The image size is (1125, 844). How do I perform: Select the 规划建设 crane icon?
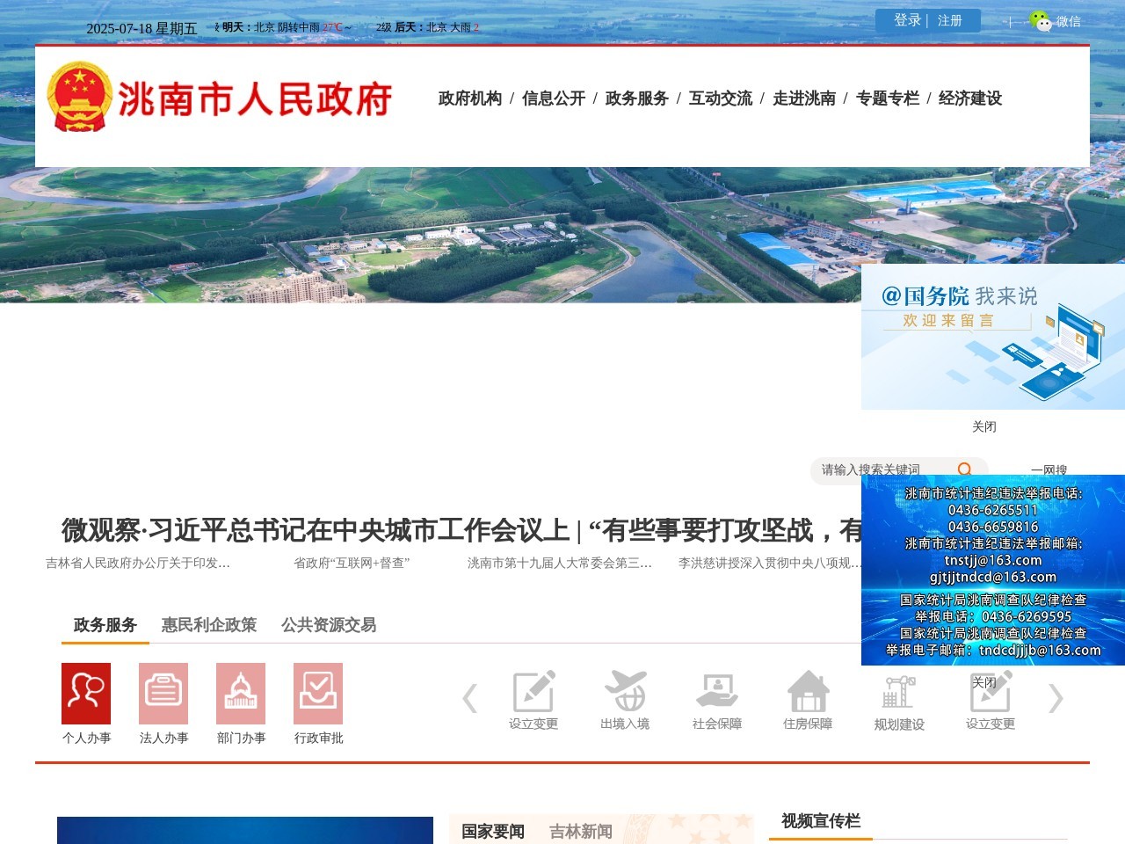[899, 701]
